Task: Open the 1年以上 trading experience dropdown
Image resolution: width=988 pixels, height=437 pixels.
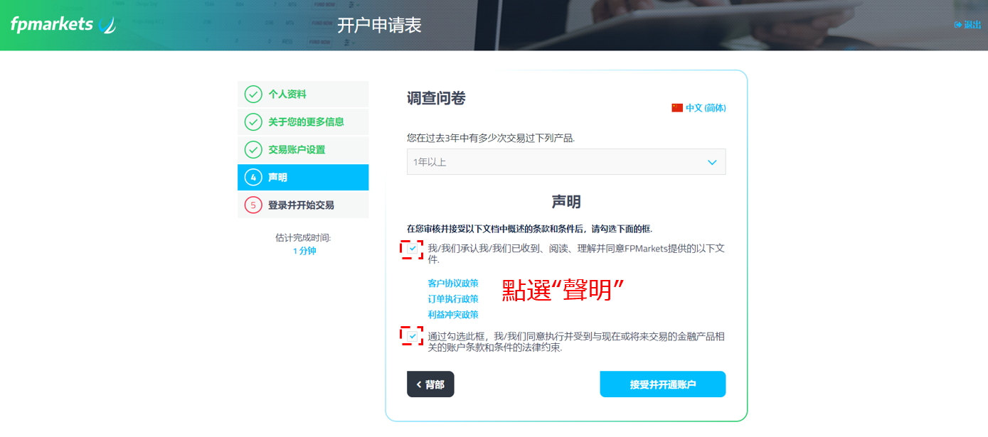Action: tap(566, 161)
